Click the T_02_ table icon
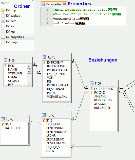The height and width of the screenshot is (160, 135). coord(45,57)
